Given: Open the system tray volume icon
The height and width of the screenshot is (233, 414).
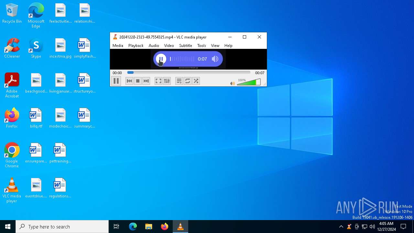Looking at the screenshot, I should (x=372, y=227).
